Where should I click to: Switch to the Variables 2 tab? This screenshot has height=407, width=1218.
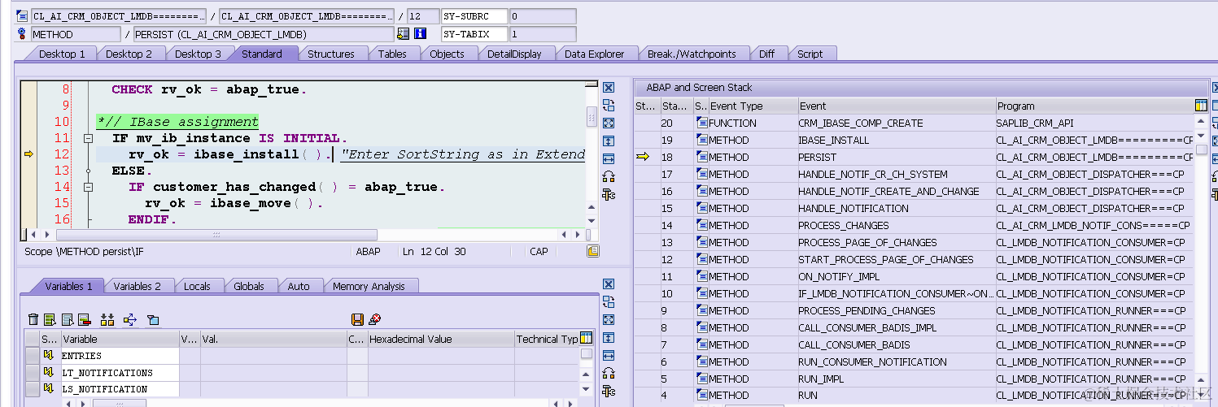(x=137, y=286)
